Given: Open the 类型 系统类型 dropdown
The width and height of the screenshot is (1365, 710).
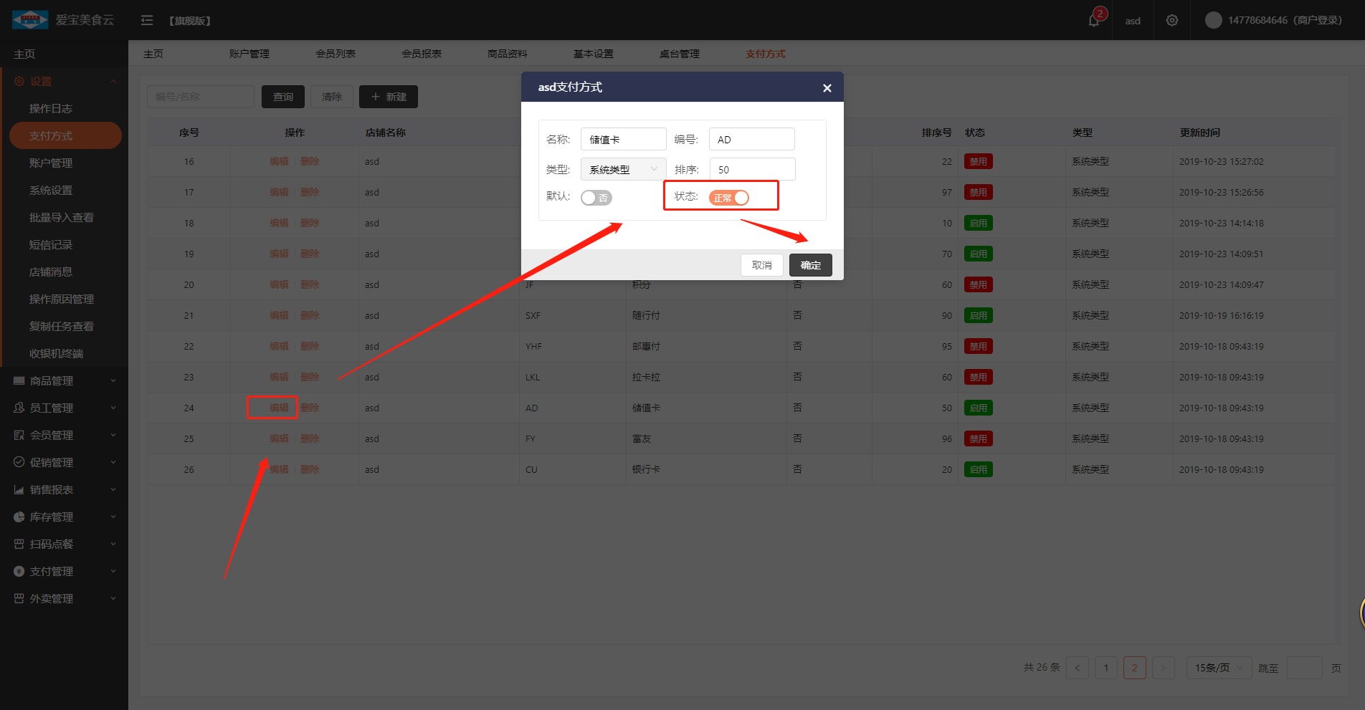Looking at the screenshot, I should [x=622, y=169].
